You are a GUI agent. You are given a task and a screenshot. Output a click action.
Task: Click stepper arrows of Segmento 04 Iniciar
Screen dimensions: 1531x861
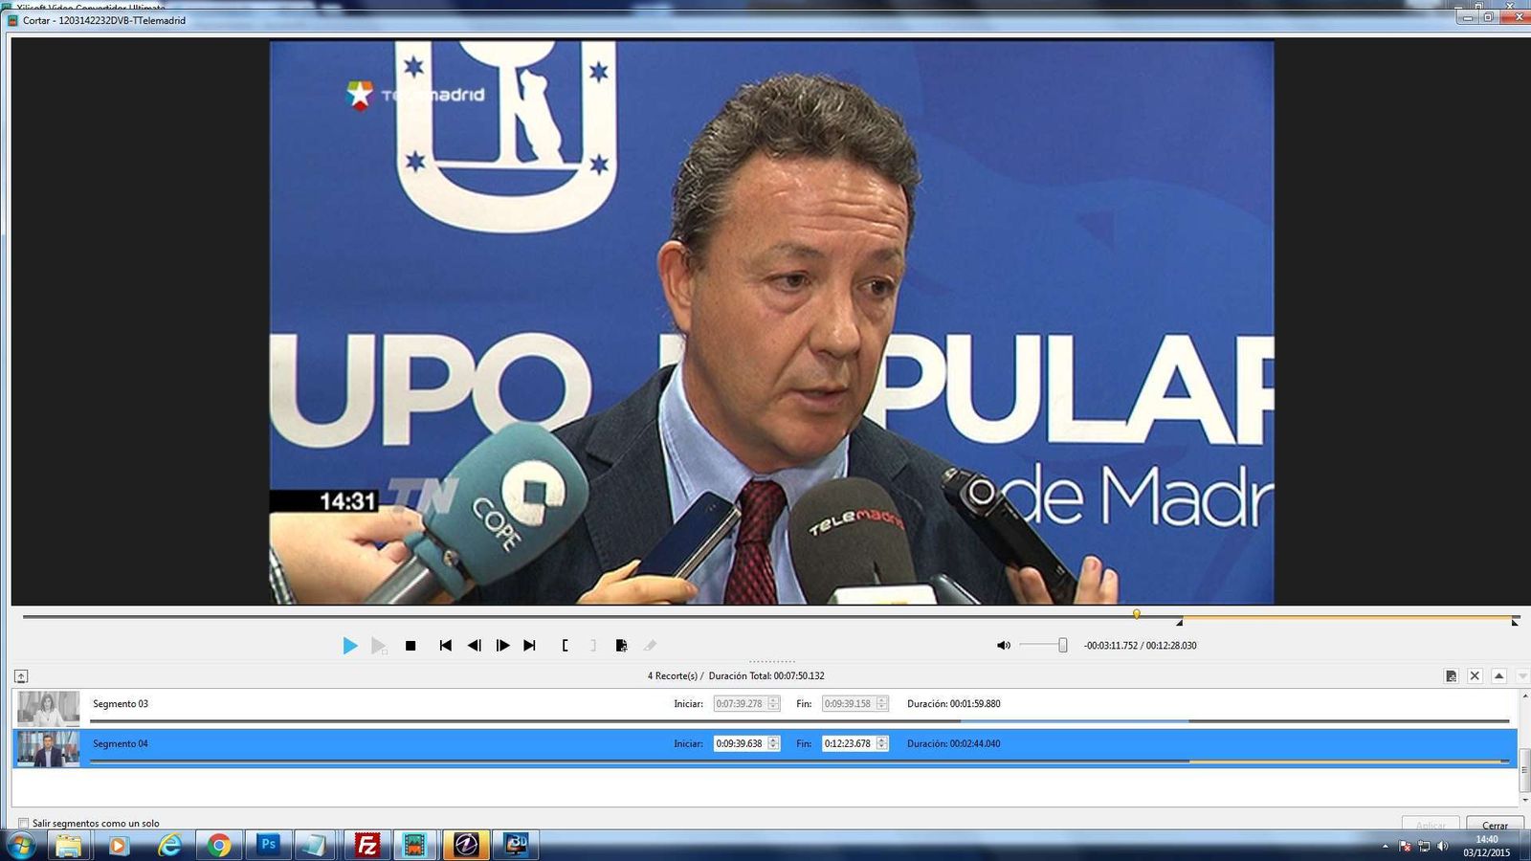tap(773, 743)
